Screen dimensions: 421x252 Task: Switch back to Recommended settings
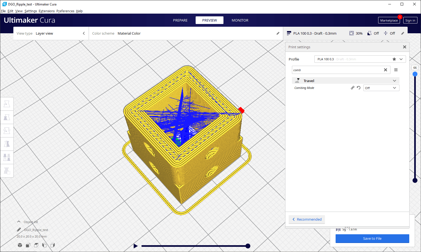[x=307, y=219]
